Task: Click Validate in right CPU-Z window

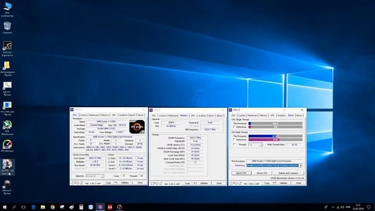Action: coord(283,183)
